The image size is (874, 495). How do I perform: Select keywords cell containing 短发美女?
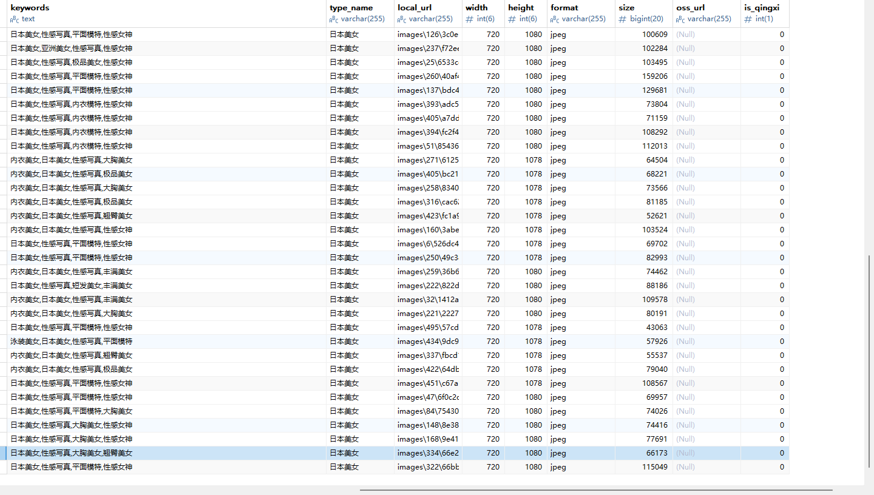coord(167,286)
